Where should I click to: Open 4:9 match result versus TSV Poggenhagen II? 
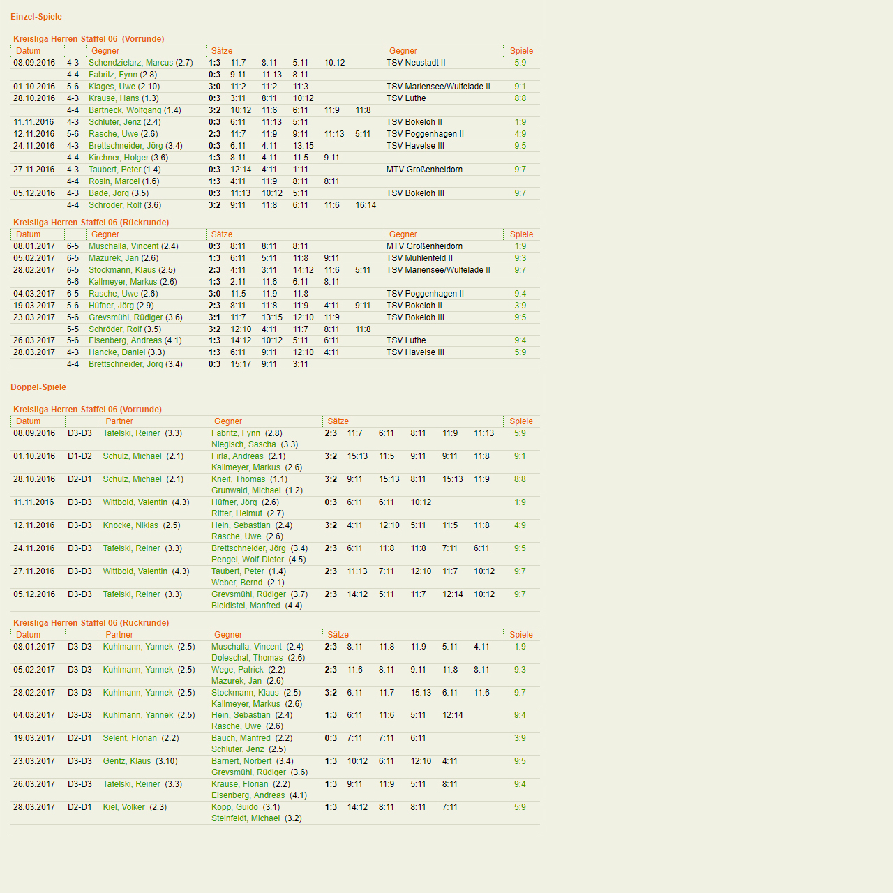coord(520,134)
